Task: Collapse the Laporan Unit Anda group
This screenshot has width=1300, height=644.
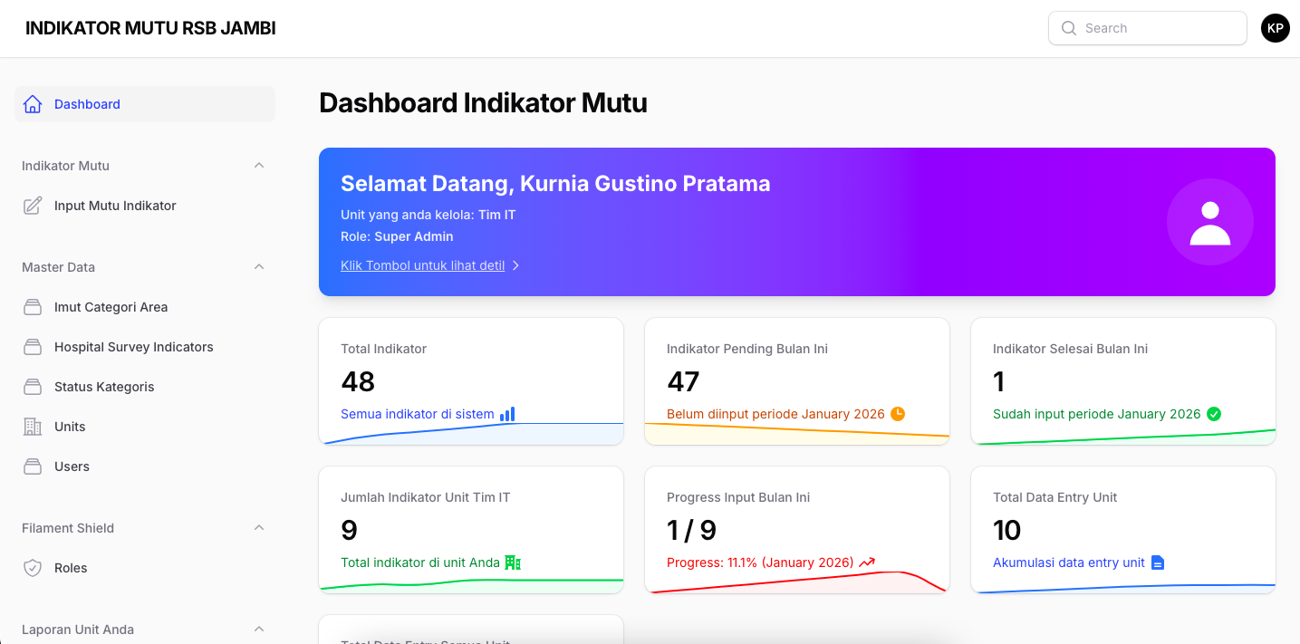Action: pos(259,630)
